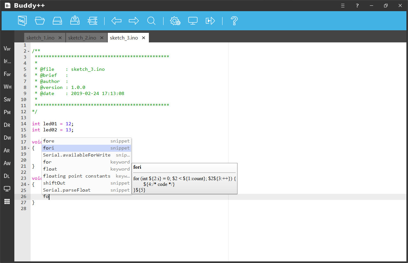Click the '@version : 1.0.0' comment line
408x263 pixels.
(x=60, y=87)
